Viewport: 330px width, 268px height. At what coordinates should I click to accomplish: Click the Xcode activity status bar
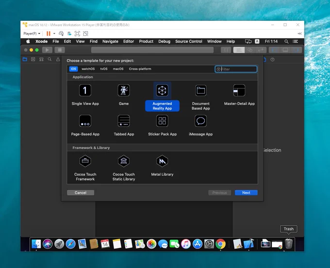pyautogui.click(x=152, y=50)
